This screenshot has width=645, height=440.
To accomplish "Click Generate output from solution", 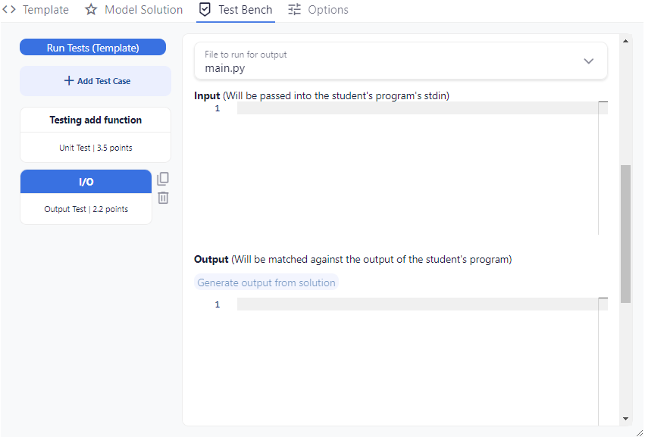I will 266,282.
